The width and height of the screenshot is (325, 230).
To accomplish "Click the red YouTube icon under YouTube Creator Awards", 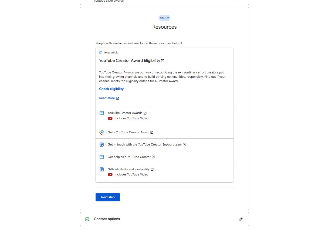I will pos(110,119).
